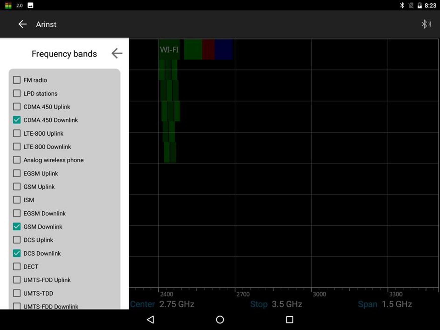
Task: Tap the Span 1.5 GHz value
Action: point(396,304)
